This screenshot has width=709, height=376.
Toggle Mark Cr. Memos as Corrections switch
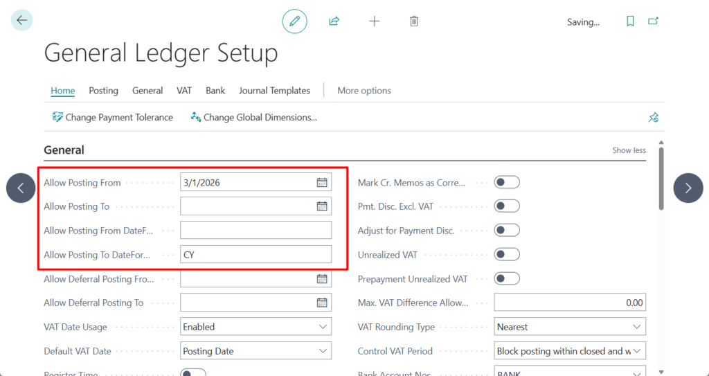point(506,183)
